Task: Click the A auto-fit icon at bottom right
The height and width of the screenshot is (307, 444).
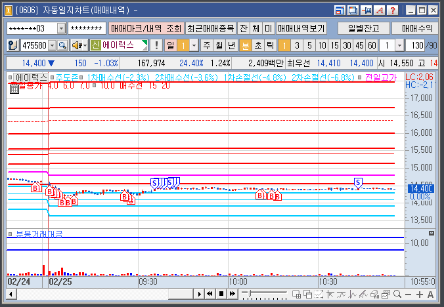Action: click(430, 295)
